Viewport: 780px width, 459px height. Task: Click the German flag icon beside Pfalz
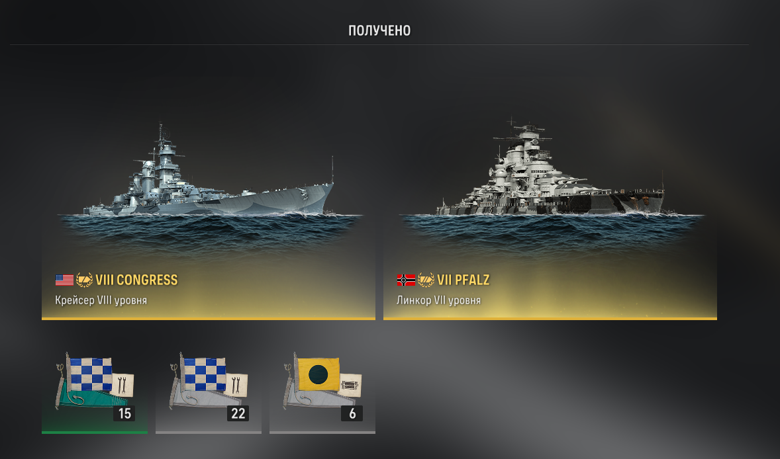(x=406, y=280)
